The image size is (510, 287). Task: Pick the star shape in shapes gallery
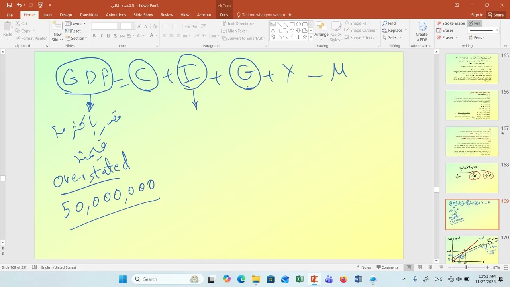(305, 37)
